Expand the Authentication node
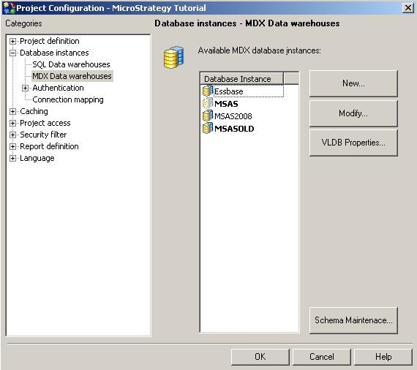417x370 pixels. 25,88
